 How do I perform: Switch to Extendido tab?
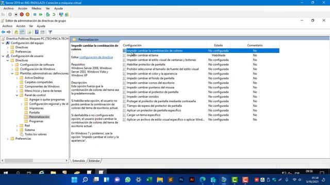point(79,161)
